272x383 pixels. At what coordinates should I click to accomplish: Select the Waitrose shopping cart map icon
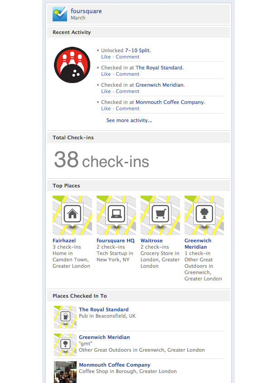click(x=160, y=215)
